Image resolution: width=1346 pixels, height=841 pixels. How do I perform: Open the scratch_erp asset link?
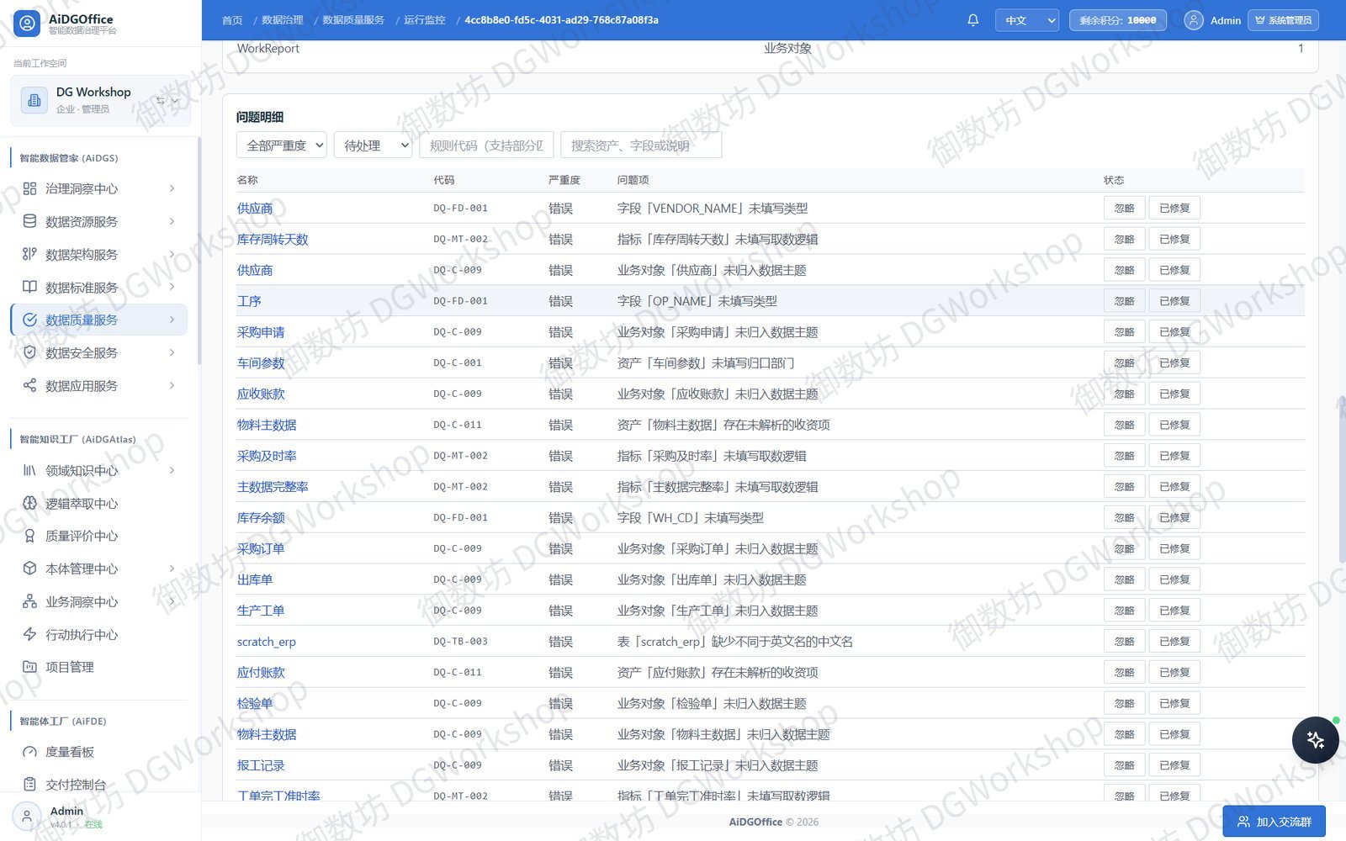point(267,642)
